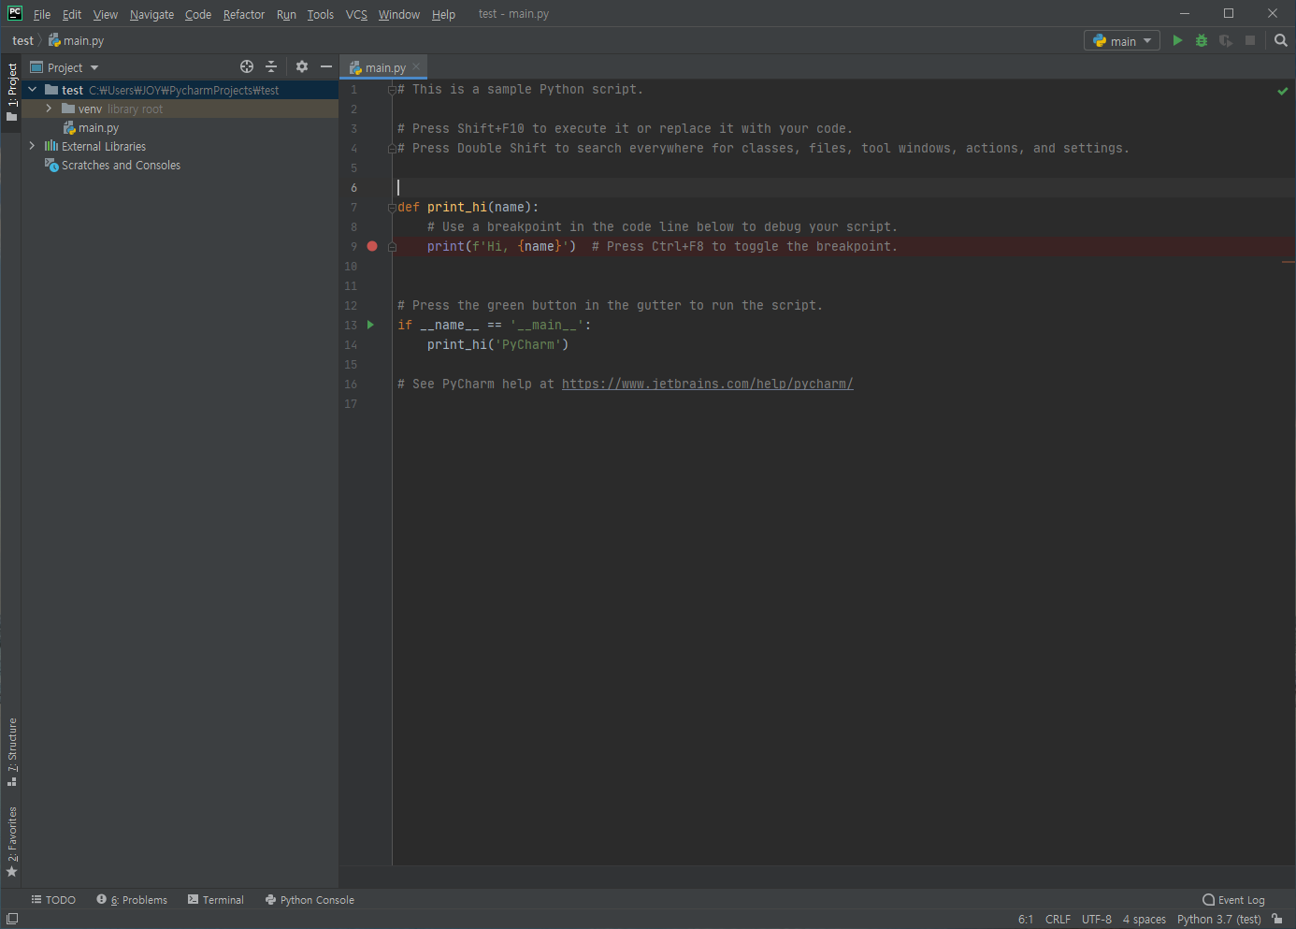The height and width of the screenshot is (929, 1296).
Task: Place cursor on line 14 print_hi('PyCharm')
Action: point(497,344)
